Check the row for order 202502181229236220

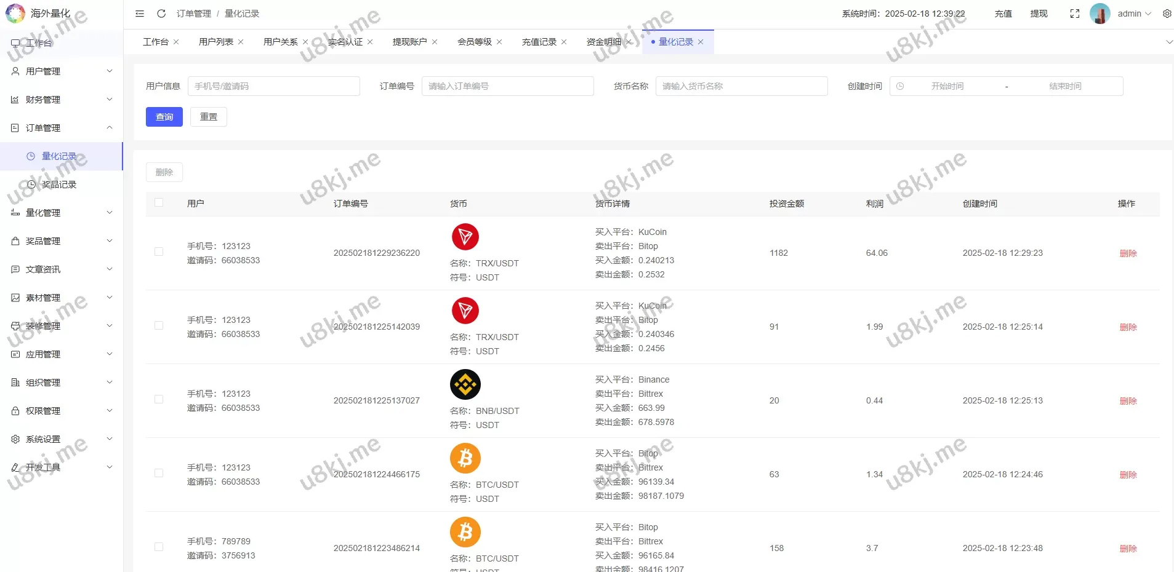pyautogui.click(x=159, y=252)
